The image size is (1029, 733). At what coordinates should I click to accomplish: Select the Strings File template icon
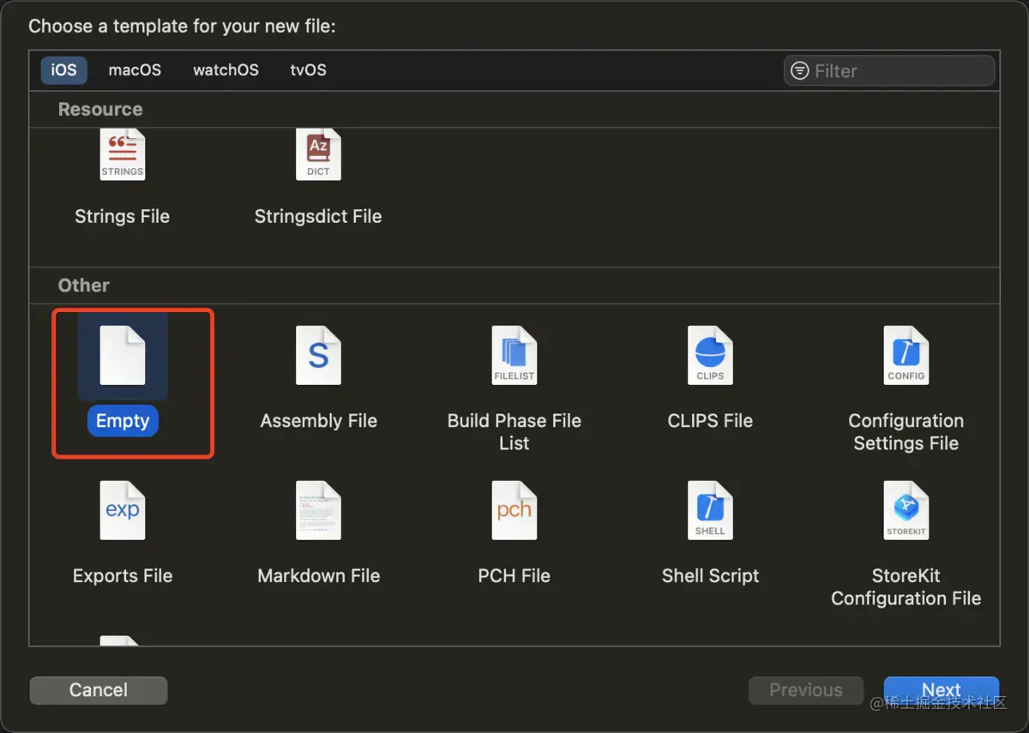pos(123,156)
